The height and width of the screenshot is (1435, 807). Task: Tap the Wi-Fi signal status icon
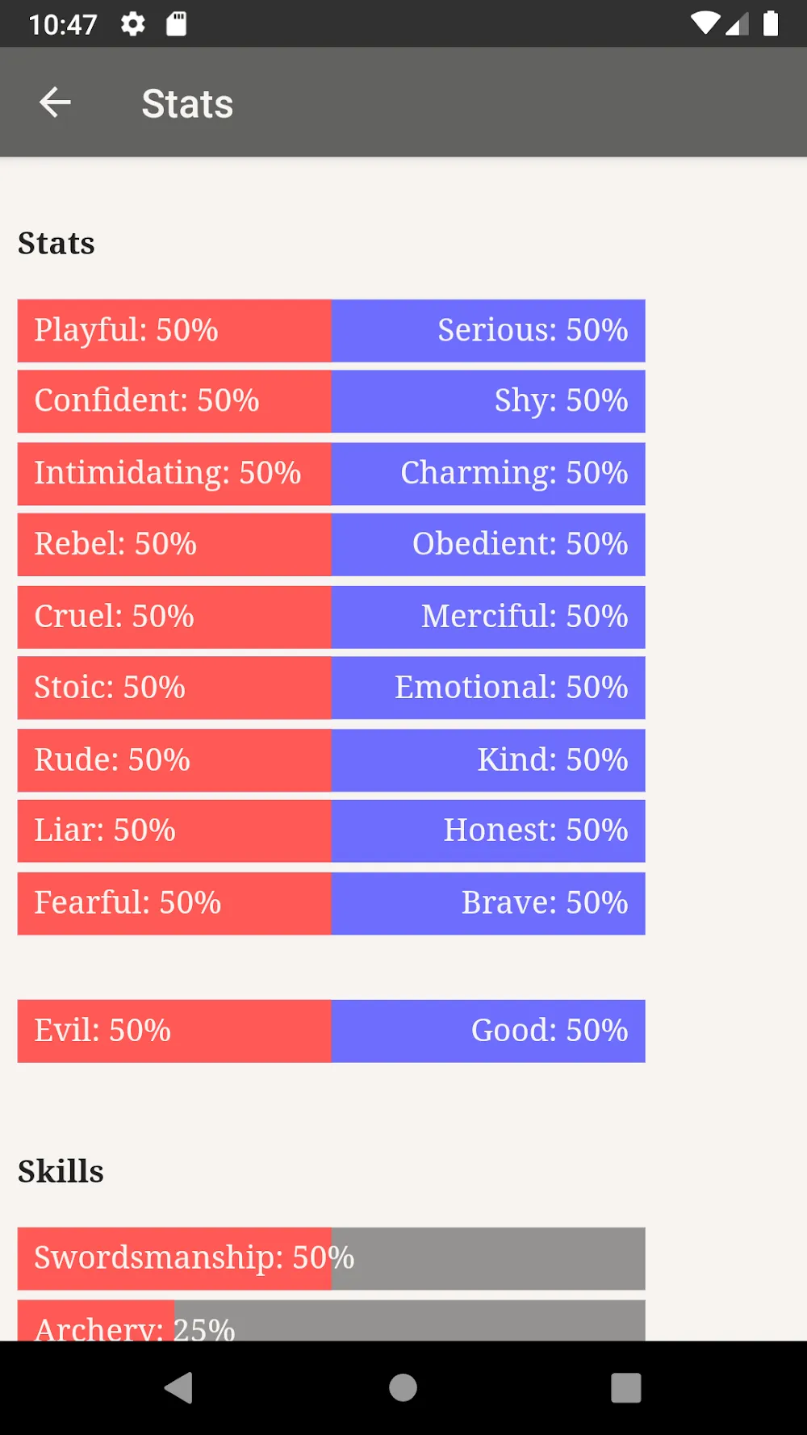pos(705,23)
